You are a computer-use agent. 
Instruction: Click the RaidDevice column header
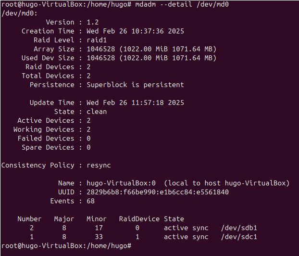pos(139,219)
